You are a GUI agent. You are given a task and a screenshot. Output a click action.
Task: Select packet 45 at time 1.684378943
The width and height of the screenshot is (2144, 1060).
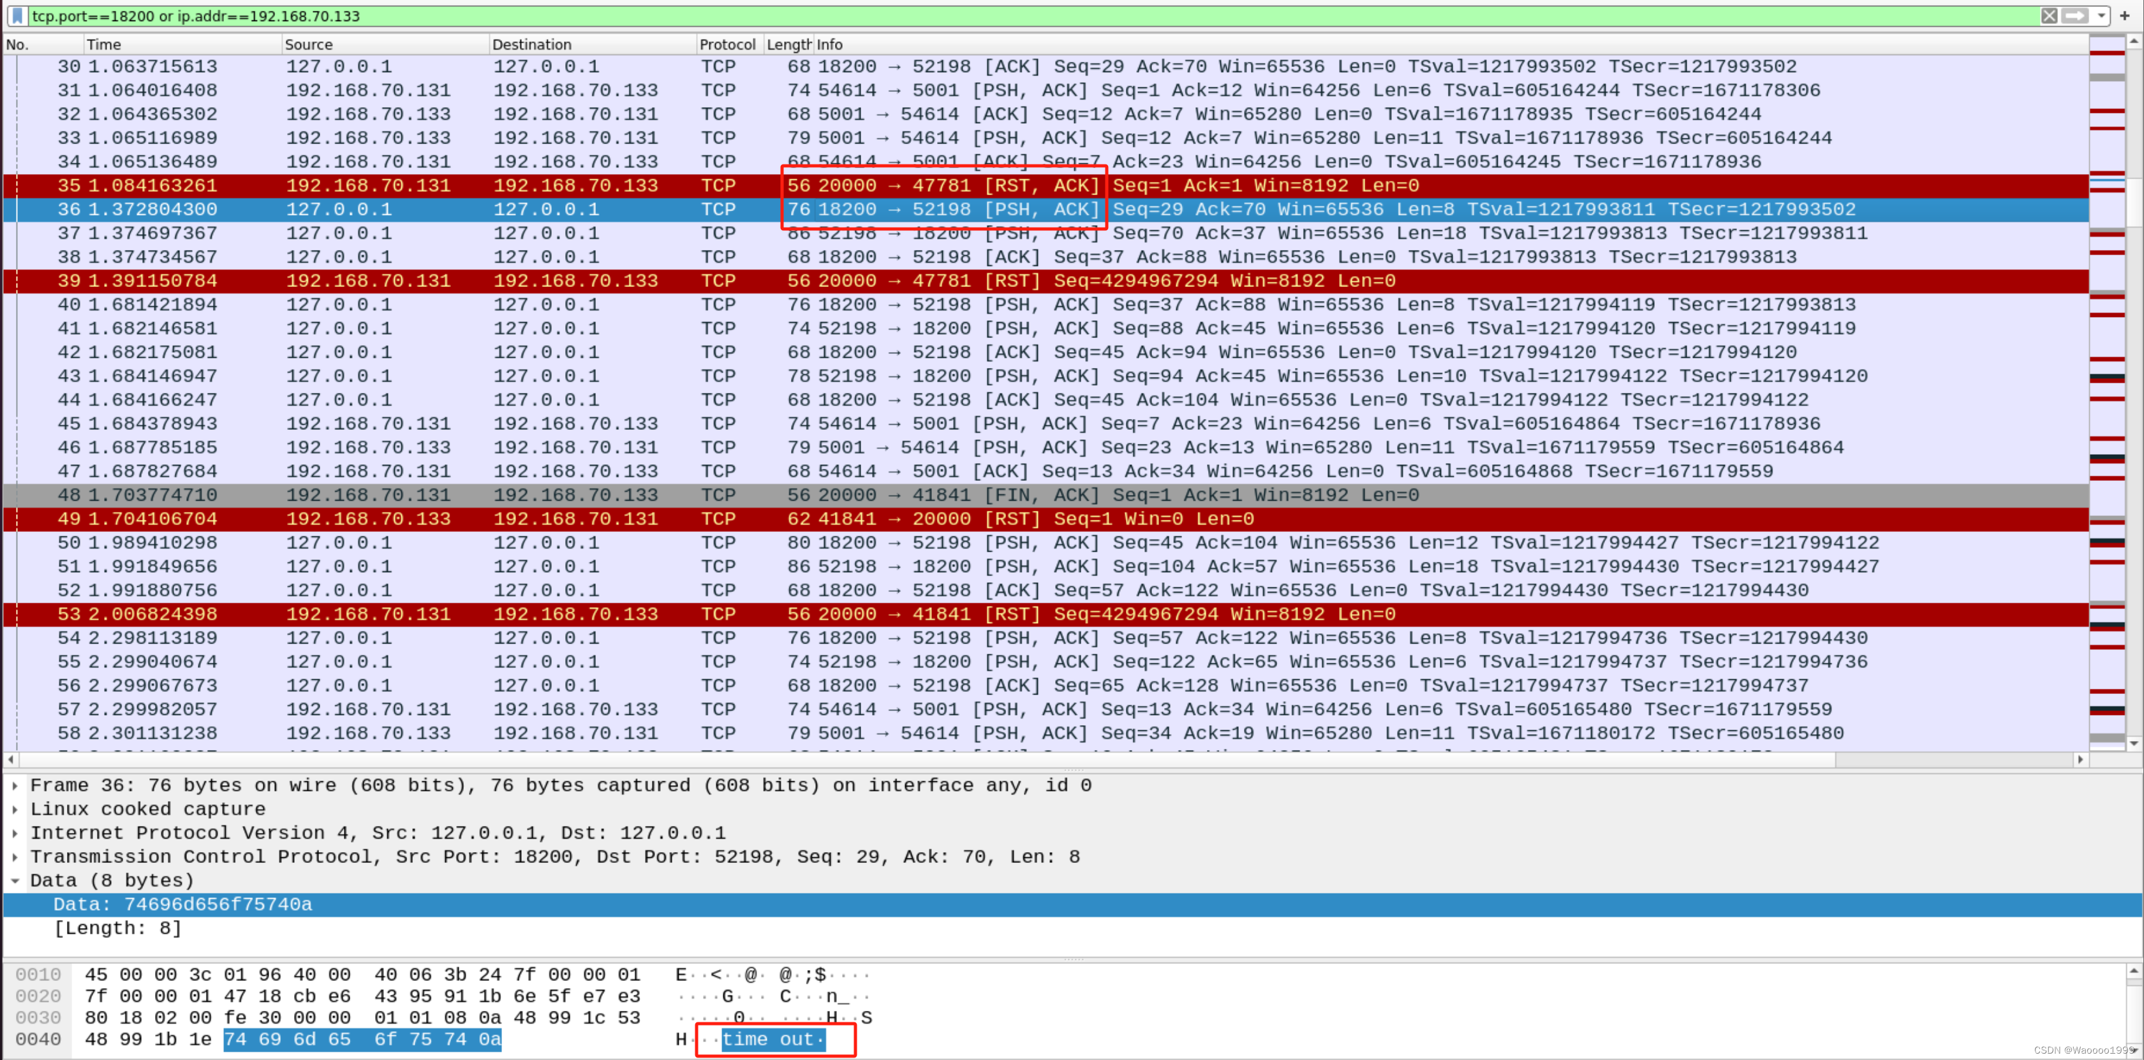coord(1046,423)
